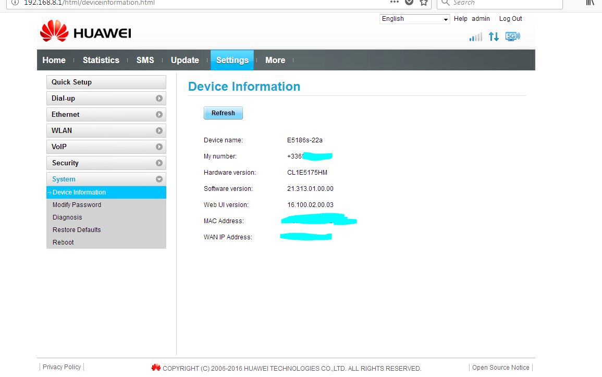This screenshot has width=602, height=377.
Task: Click the admin user link
Action: coord(481,19)
